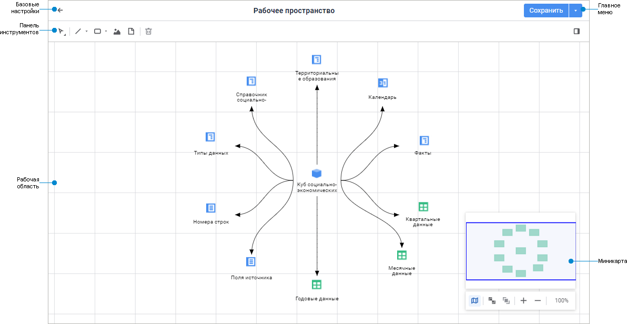Viewport: 627px width, 324px height.
Task: Select the pointer selection tool
Action: coord(61,32)
